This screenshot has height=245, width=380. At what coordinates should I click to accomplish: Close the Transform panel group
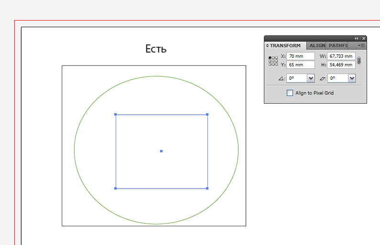[x=364, y=39]
